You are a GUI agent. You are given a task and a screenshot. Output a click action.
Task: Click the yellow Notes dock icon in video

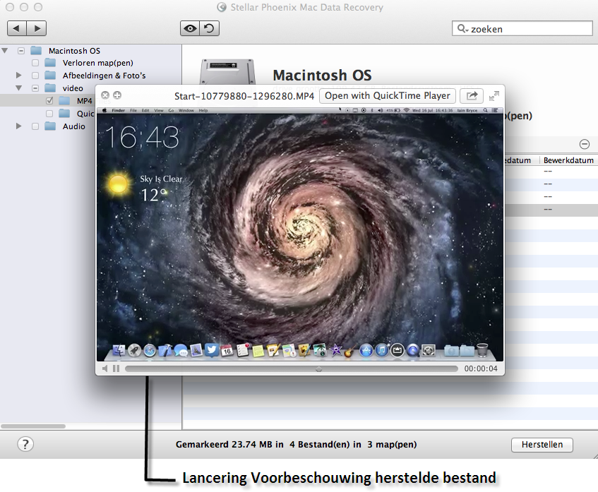(258, 351)
